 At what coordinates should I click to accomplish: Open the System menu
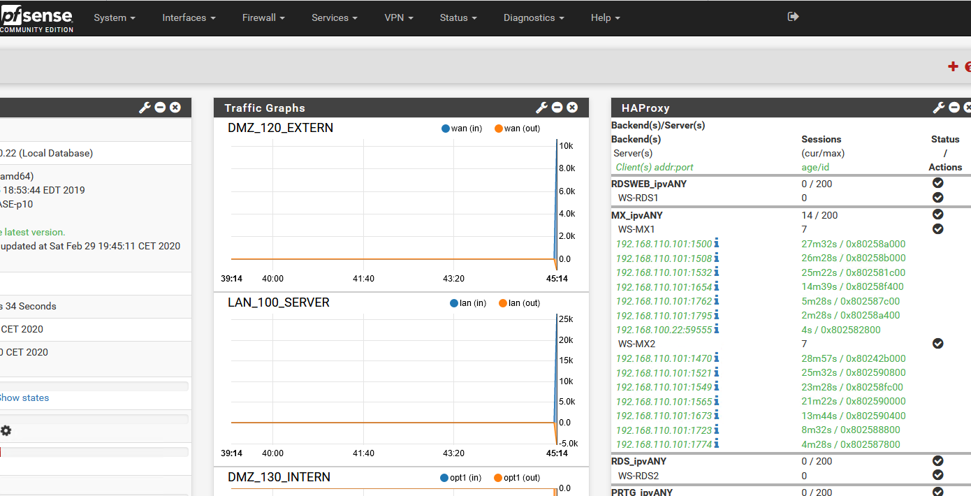click(115, 17)
